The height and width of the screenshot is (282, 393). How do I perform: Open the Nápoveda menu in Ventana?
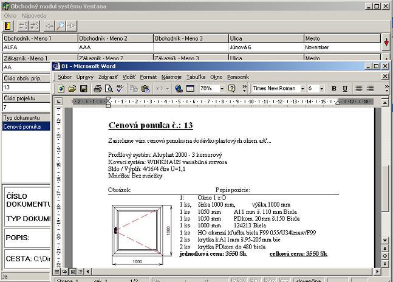click(x=33, y=14)
